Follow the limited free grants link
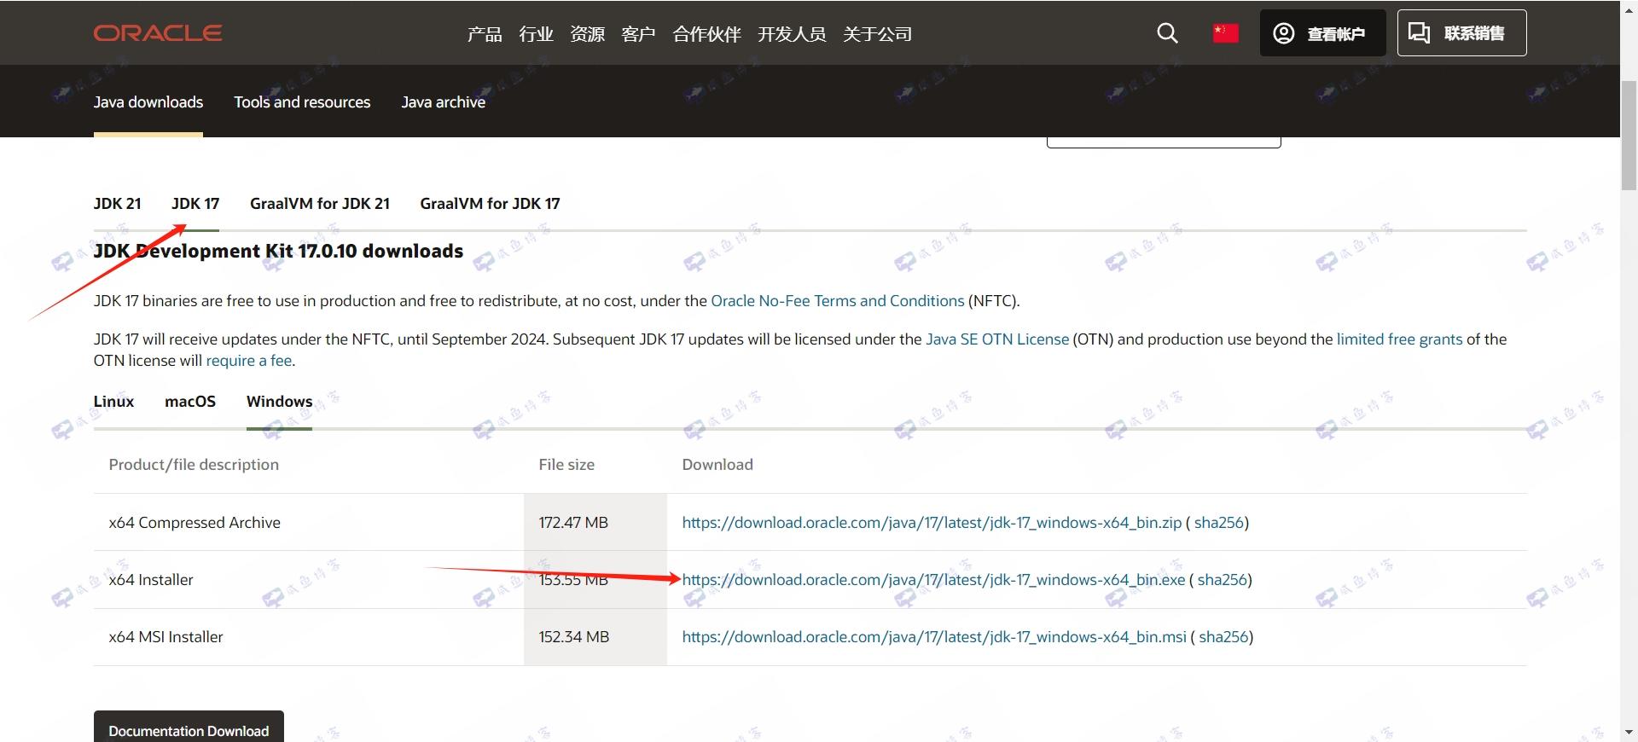1638x742 pixels. coord(1399,339)
